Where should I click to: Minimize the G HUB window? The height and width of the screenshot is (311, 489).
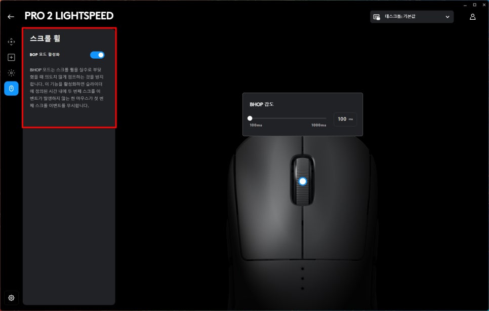click(465, 5)
